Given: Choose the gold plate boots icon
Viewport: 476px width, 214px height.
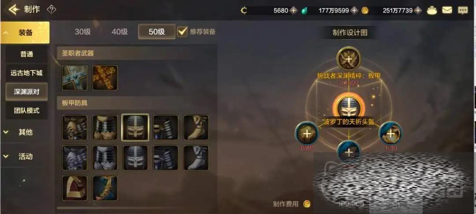Looking at the screenshot, I should tap(196, 128).
